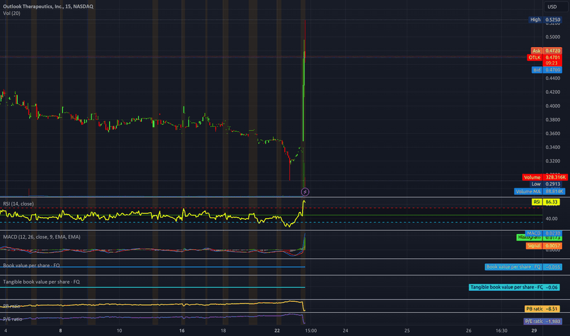Select the RSI (14, close) indicator label
The width and height of the screenshot is (570, 336).
18,204
